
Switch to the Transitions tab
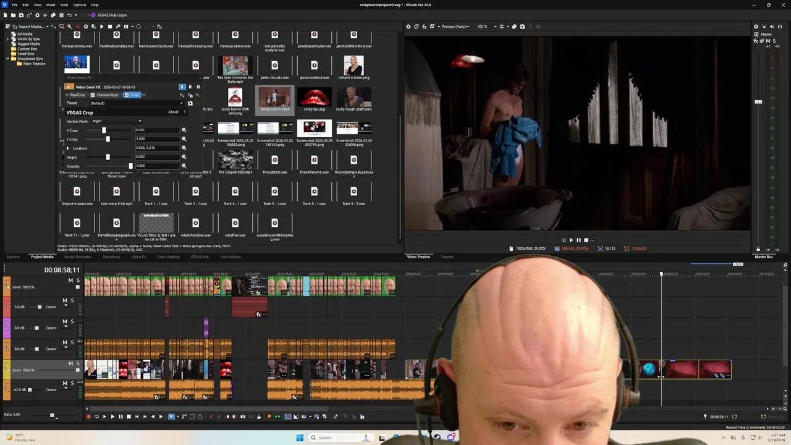pos(111,256)
